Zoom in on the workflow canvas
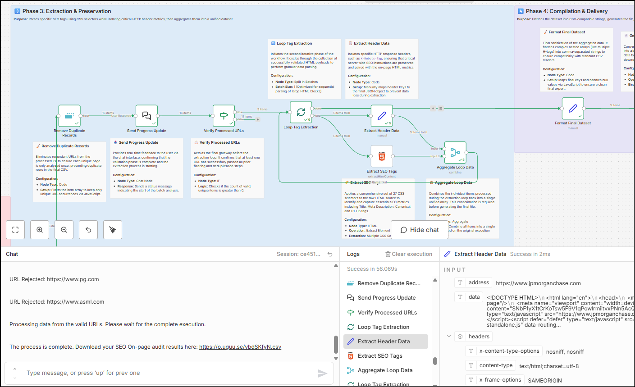The height and width of the screenshot is (387, 635). point(40,230)
